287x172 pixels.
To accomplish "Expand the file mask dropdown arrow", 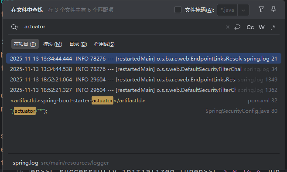I will [x=243, y=10].
